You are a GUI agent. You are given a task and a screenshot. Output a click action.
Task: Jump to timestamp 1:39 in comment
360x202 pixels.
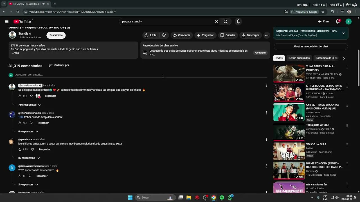(21, 117)
